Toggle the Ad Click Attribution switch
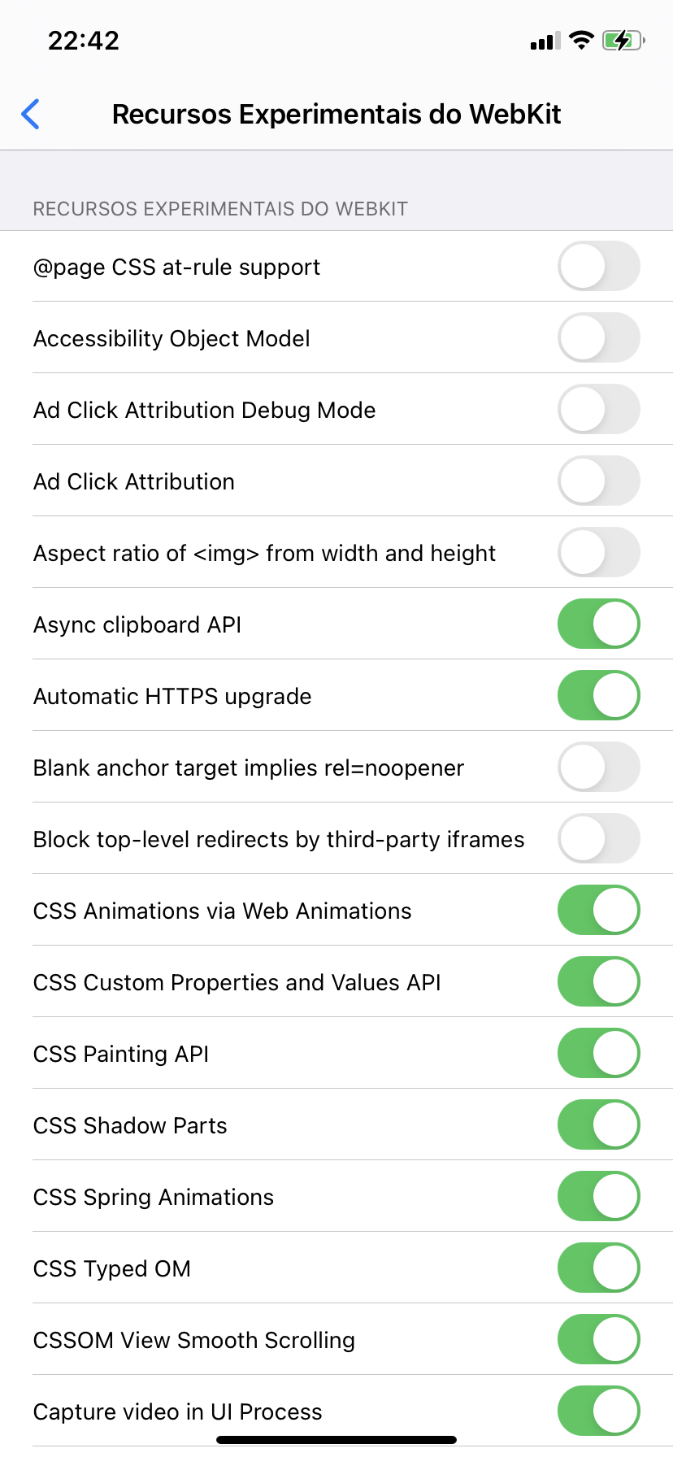 [x=598, y=481]
